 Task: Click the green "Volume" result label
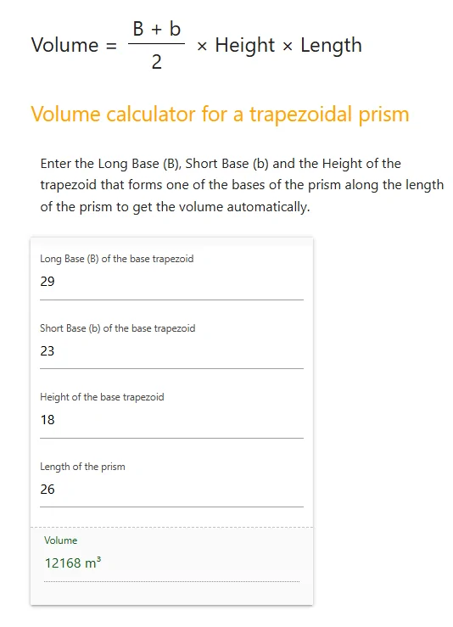(61, 540)
